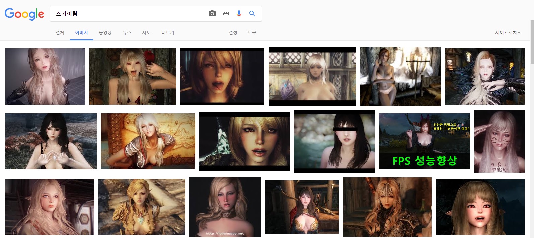Viewport: 534px width, 238px height.
Task: Open the 뉴스 tab
Action: [x=127, y=33]
